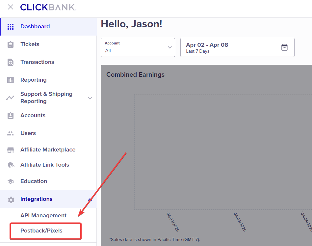Click the ClickBank logo
The height and width of the screenshot is (246, 312).
[48, 7]
